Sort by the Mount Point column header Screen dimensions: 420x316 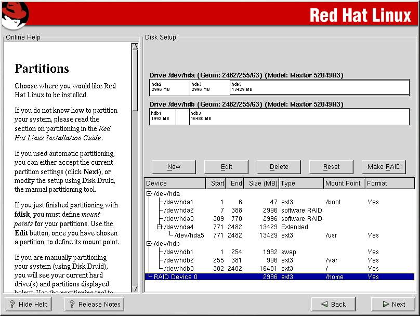click(343, 183)
